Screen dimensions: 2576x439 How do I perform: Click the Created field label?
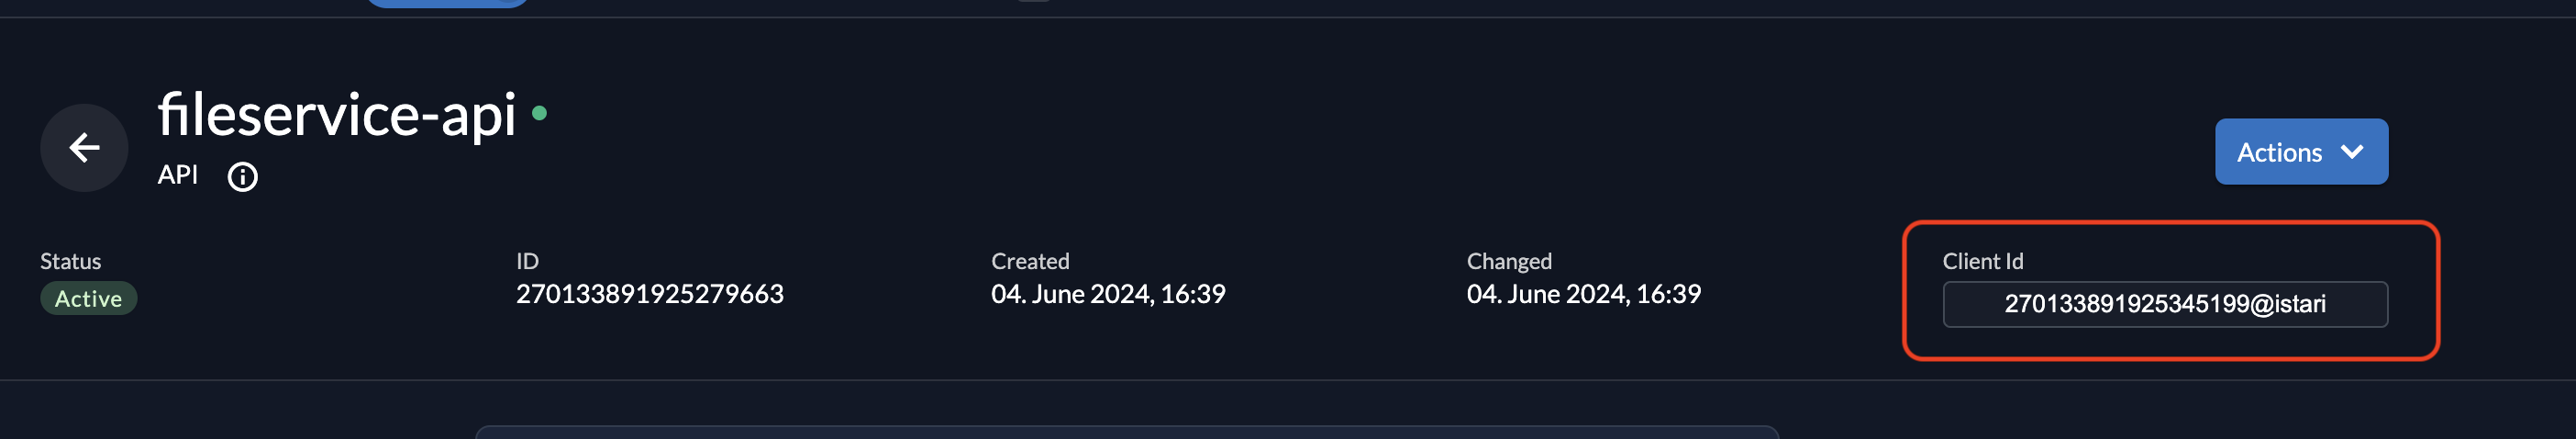pyautogui.click(x=1029, y=261)
